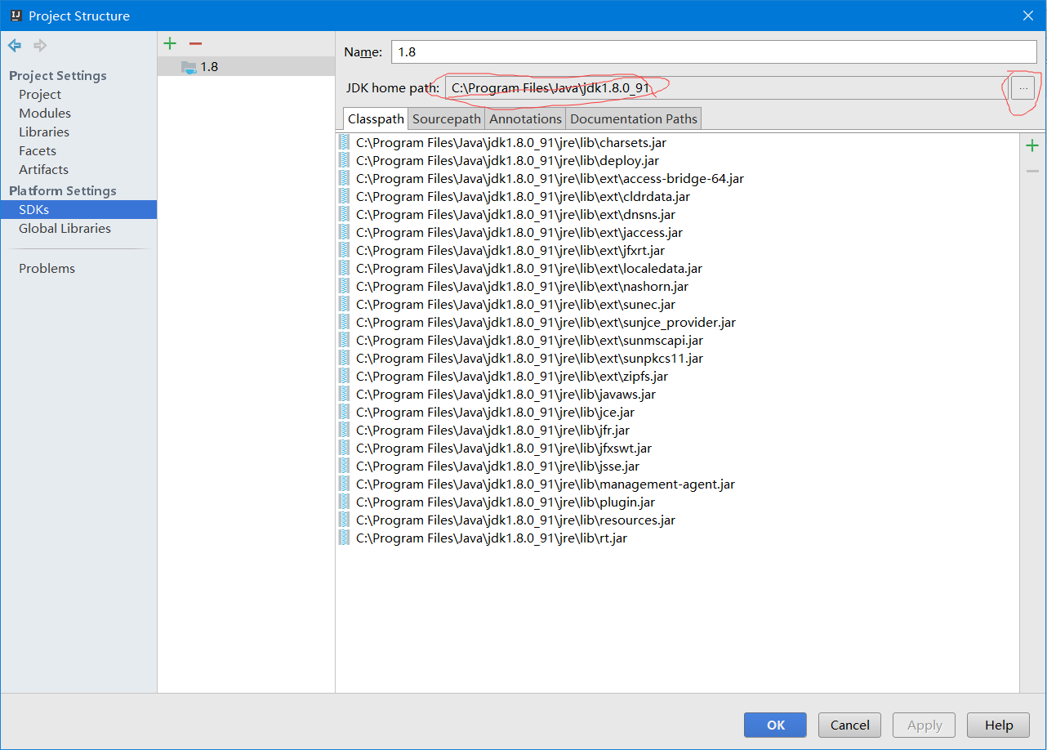Click the SDK Name input field
The image size is (1047, 750).
(714, 51)
